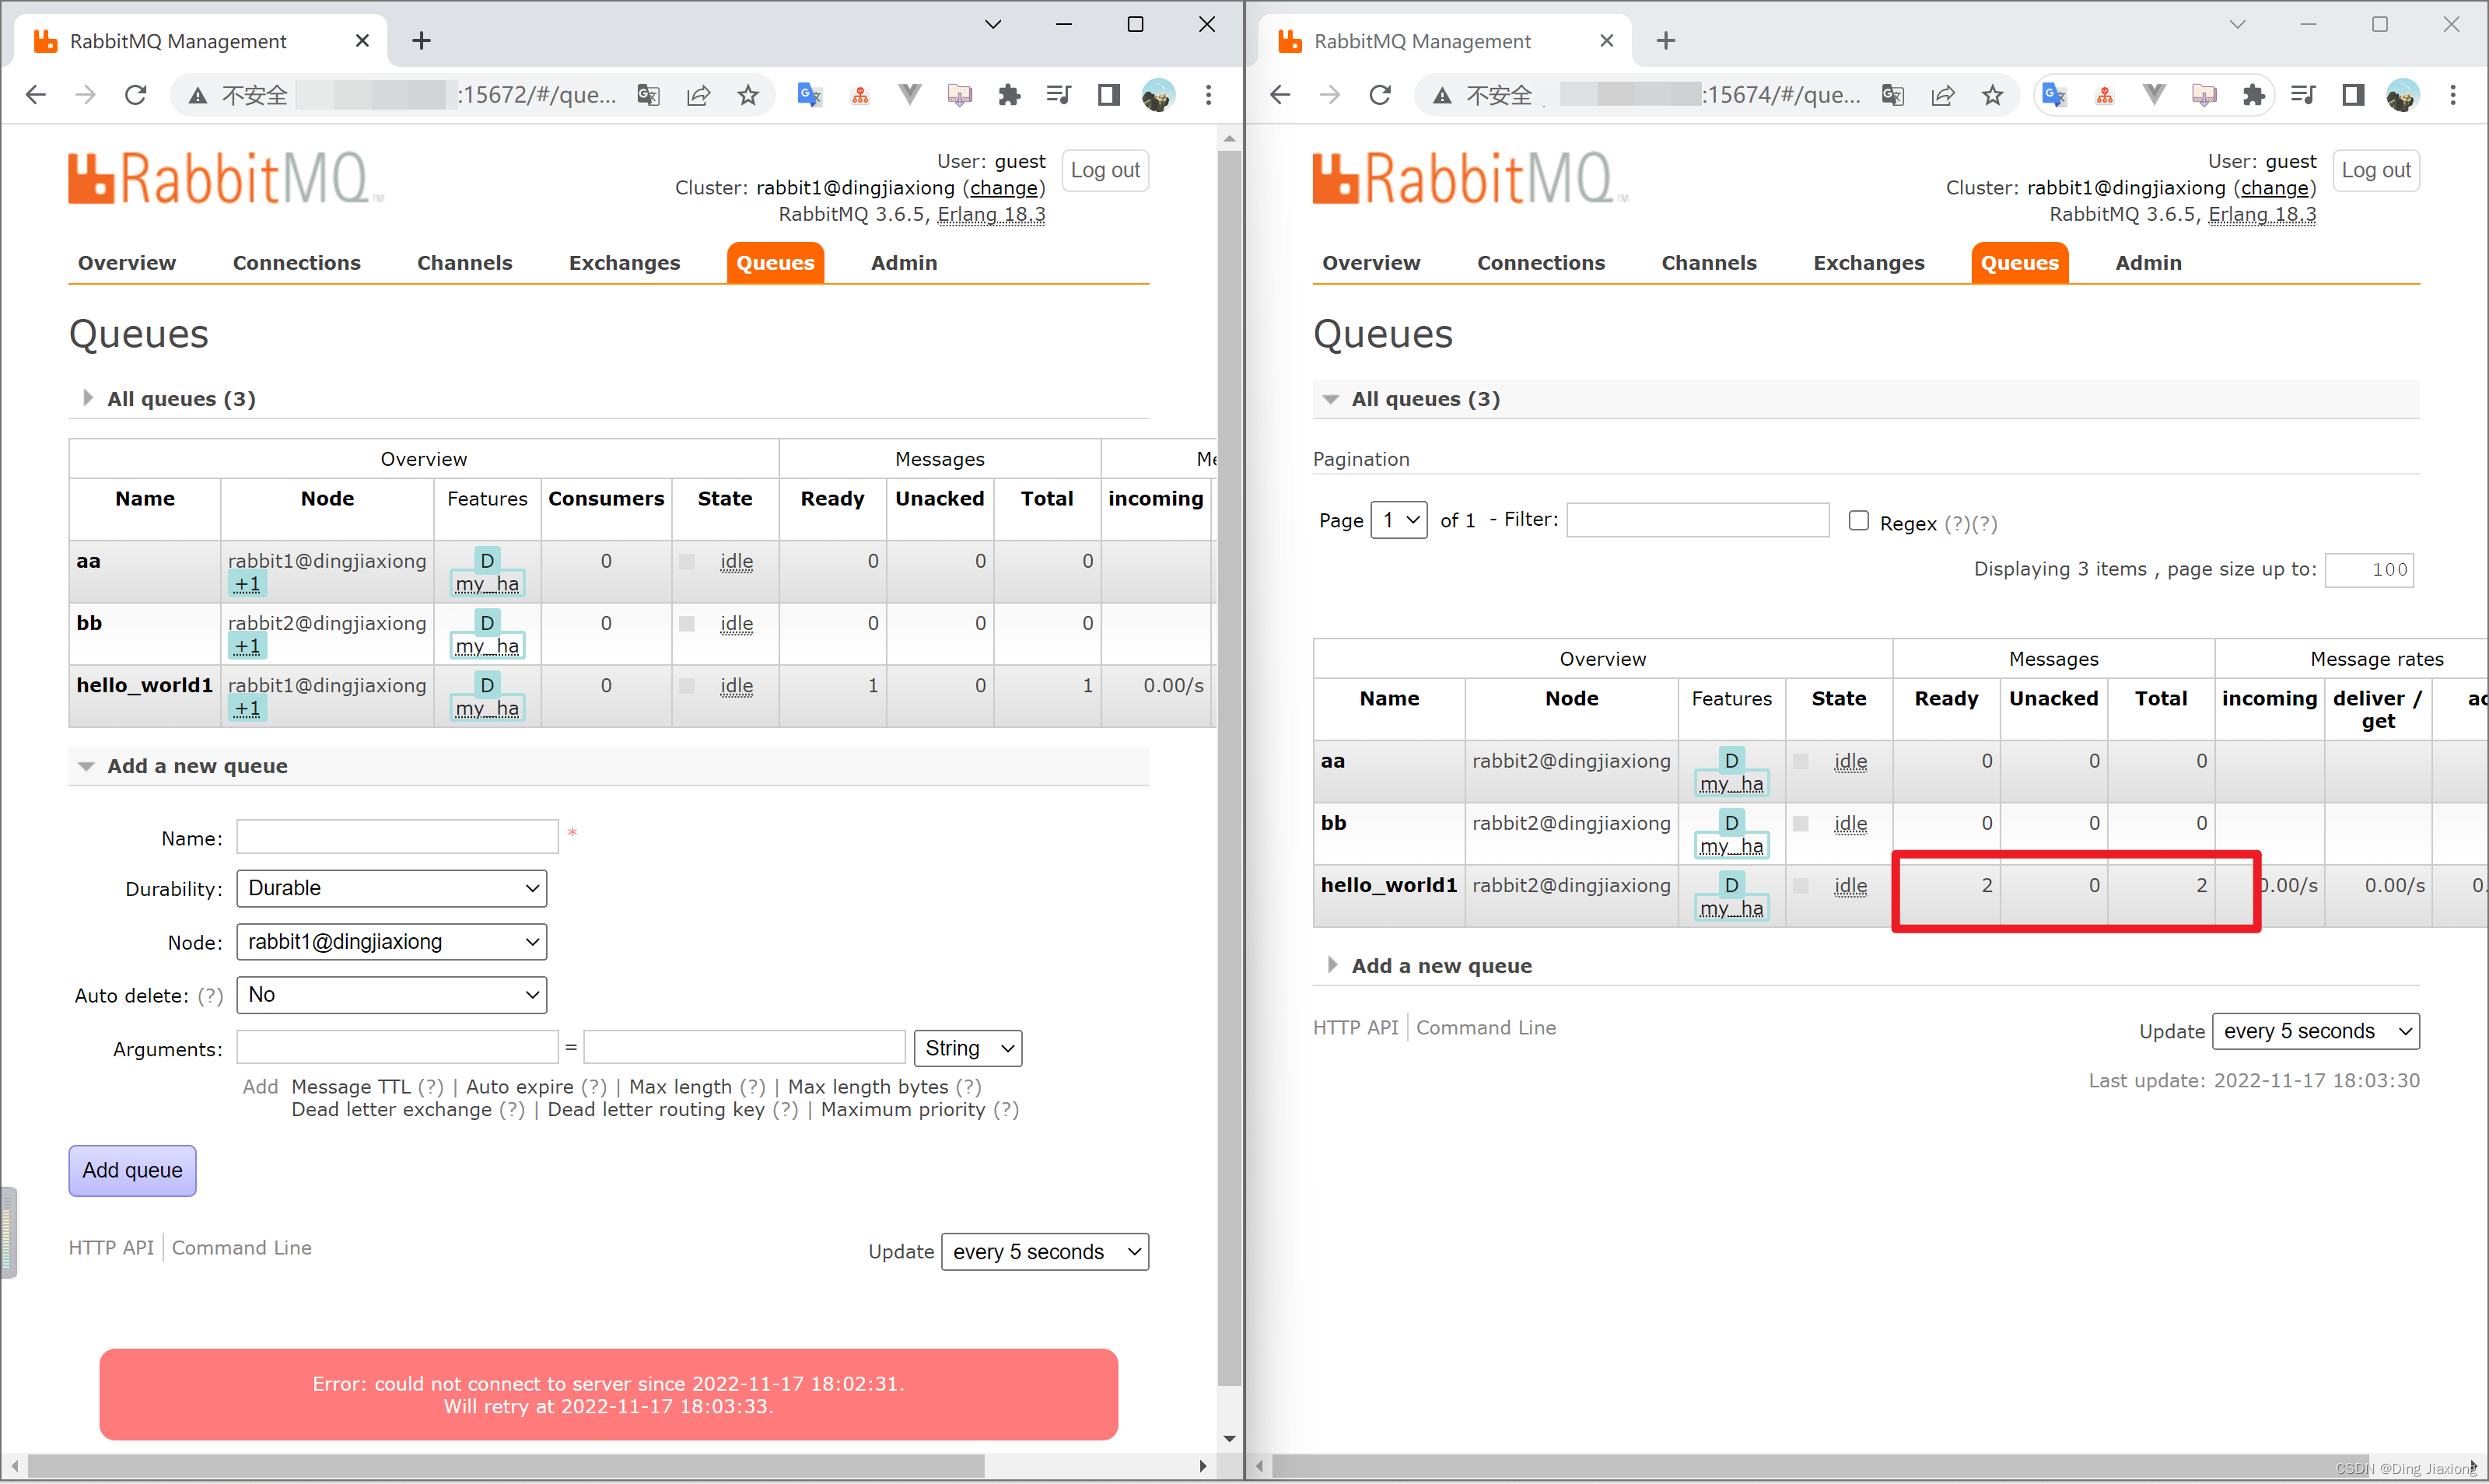The height and width of the screenshot is (1484, 2489).
Task: Enable Regex filter checkbox on right panel
Action: [x=1858, y=520]
